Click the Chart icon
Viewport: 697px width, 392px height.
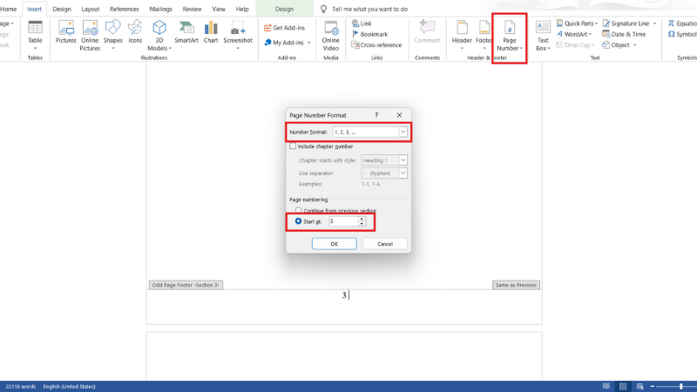pos(211,31)
